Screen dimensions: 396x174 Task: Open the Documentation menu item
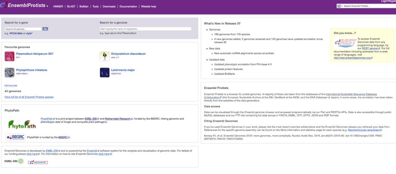[128, 6]
